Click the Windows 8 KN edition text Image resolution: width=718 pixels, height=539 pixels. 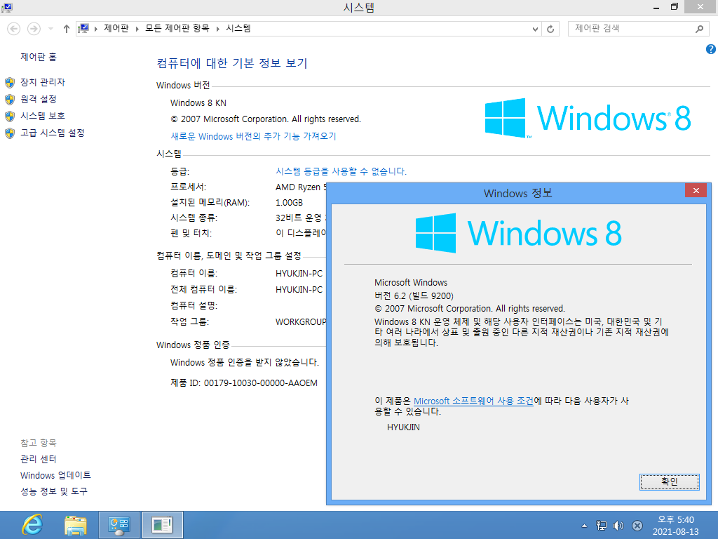coord(198,103)
